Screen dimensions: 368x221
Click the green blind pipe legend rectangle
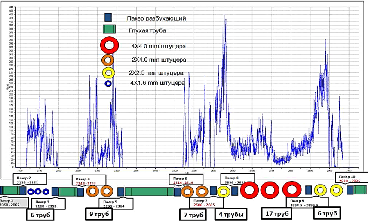coord(109,30)
